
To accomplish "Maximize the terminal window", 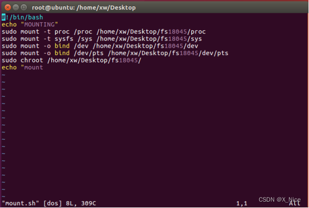I will 24,7.
